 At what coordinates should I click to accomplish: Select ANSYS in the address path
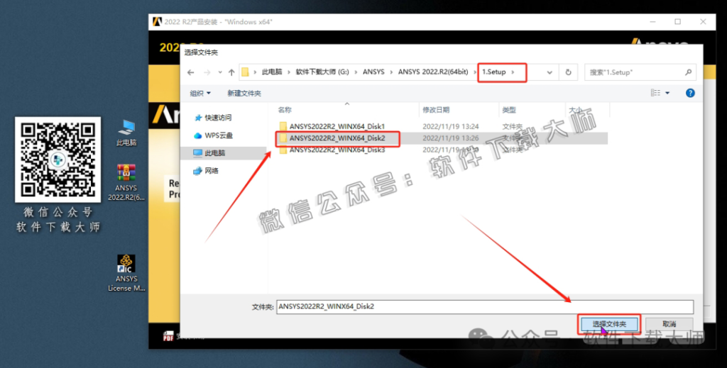click(373, 72)
